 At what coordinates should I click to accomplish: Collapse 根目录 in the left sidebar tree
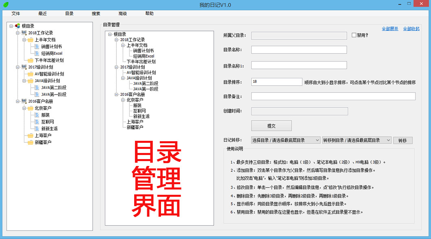click(11, 26)
